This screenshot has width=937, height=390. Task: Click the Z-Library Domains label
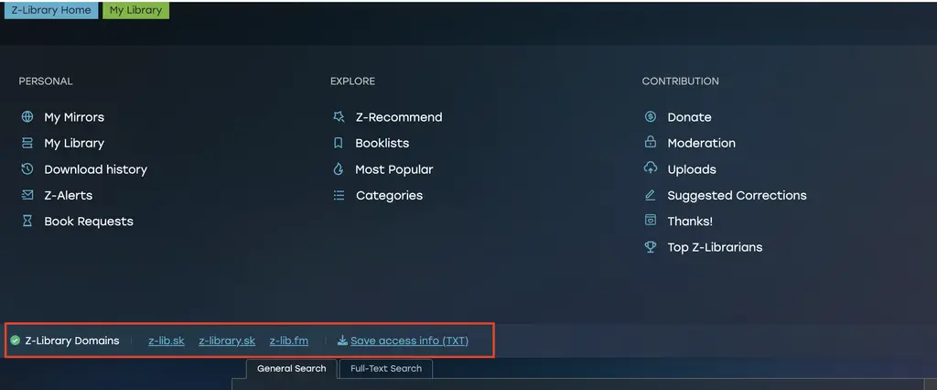click(72, 341)
